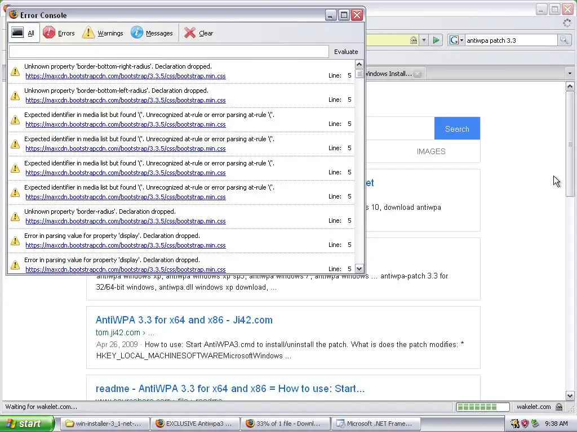
Task: Click 'wakelet.com' in the status bar
Action: (534, 407)
